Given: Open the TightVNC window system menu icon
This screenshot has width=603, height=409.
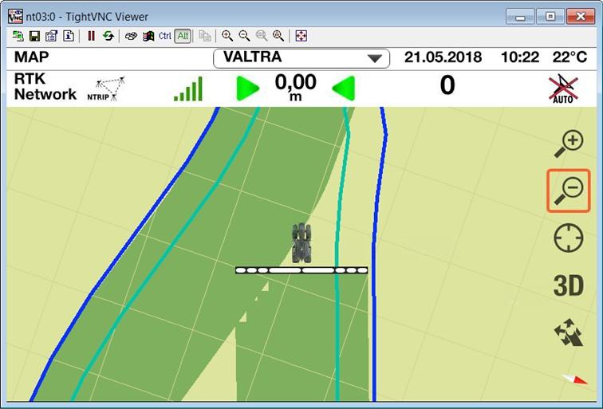Looking at the screenshot, I should [x=15, y=16].
